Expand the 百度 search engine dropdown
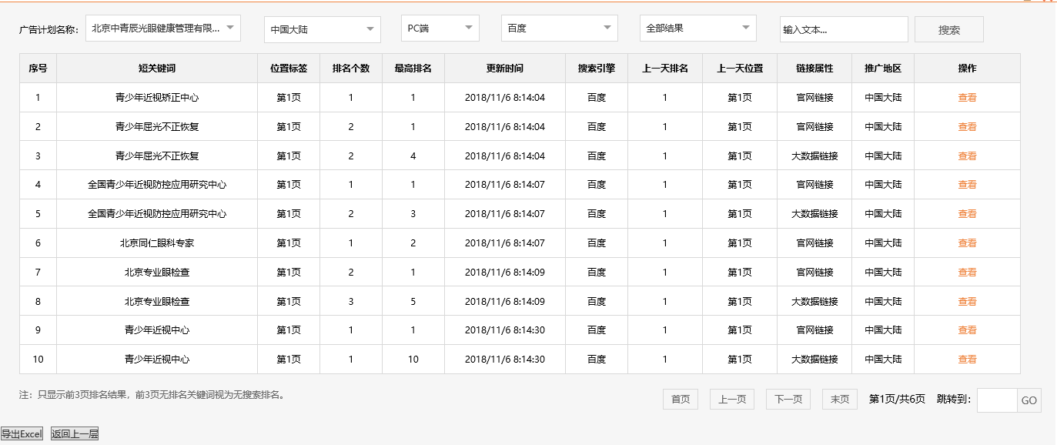1057x445 pixels. pos(559,28)
